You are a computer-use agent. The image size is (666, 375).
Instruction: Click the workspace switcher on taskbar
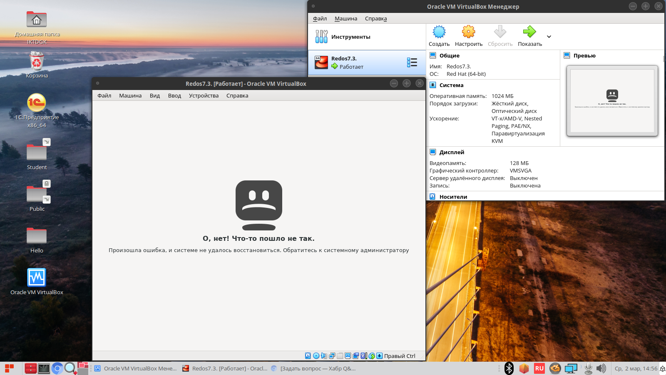pos(83,368)
